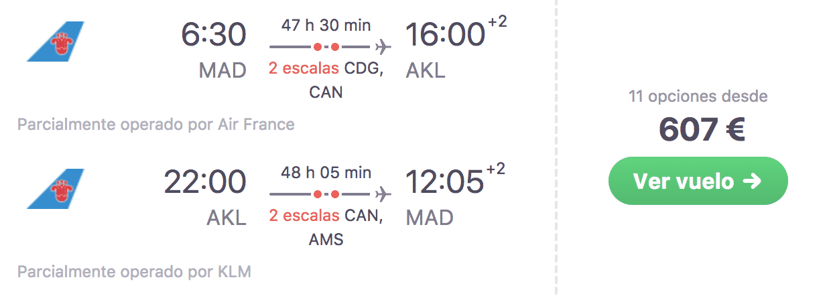Screen dimensions: 827x296
Task: Click the second red stopover dot on return route
Action: [334, 194]
